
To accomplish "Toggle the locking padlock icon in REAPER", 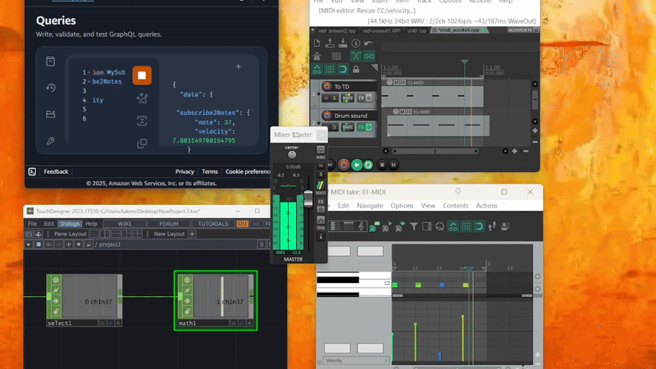I will pyautogui.click(x=356, y=70).
